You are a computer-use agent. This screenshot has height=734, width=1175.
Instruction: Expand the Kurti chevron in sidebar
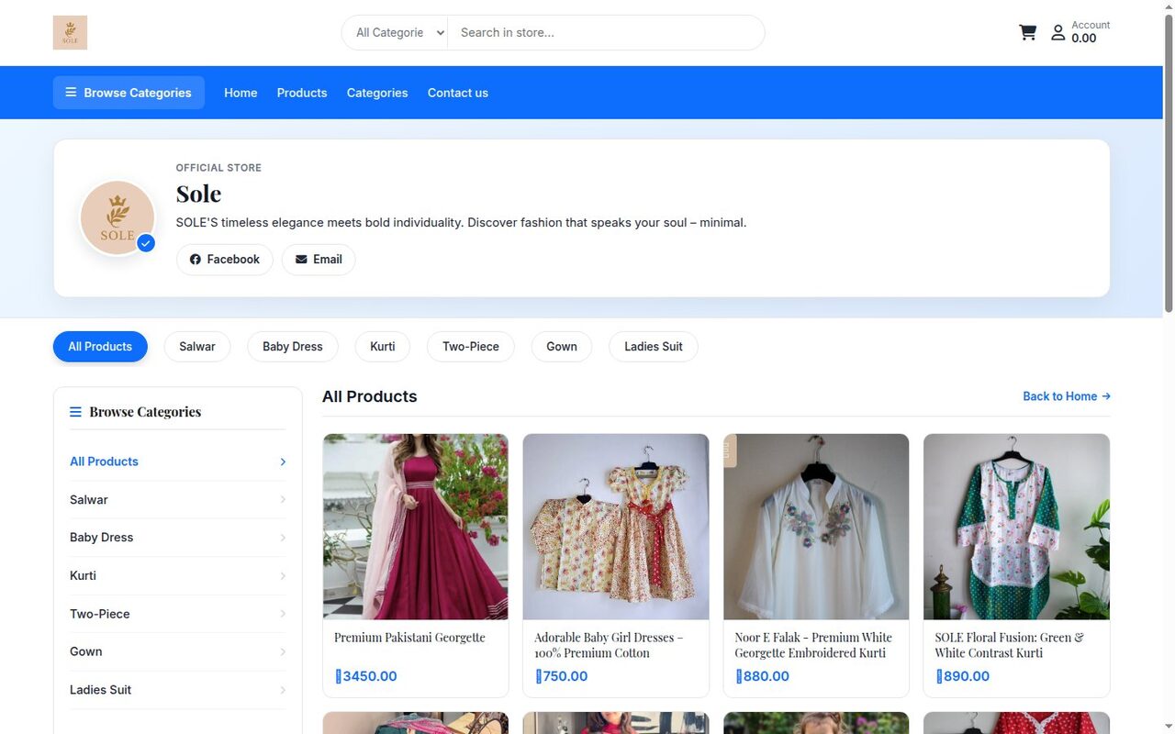coord(283,576)
